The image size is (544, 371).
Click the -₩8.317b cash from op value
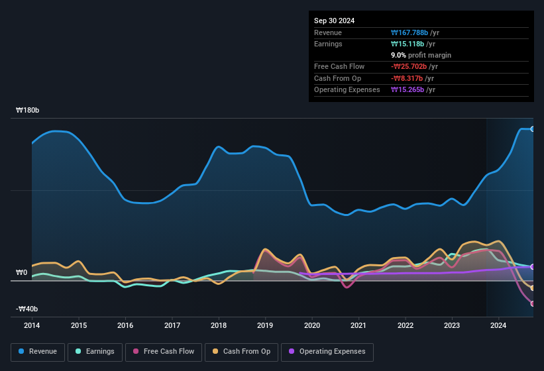(407, 78)
